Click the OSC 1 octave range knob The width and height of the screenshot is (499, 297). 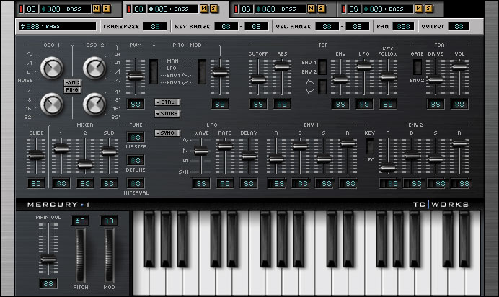(x=51, y=105)
